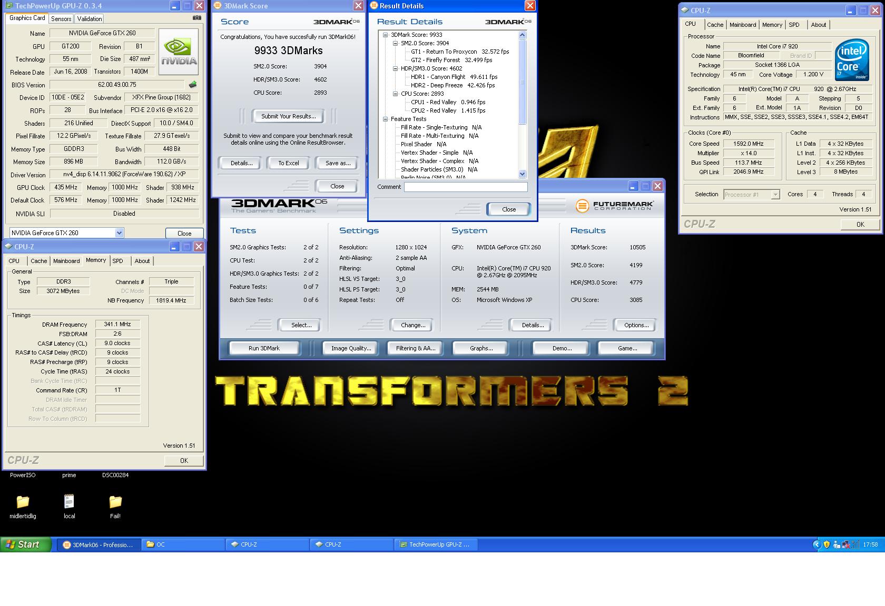Collapse the CPU Score tree node
This screenshot has width=885, height=606.
tap(395, 94)
